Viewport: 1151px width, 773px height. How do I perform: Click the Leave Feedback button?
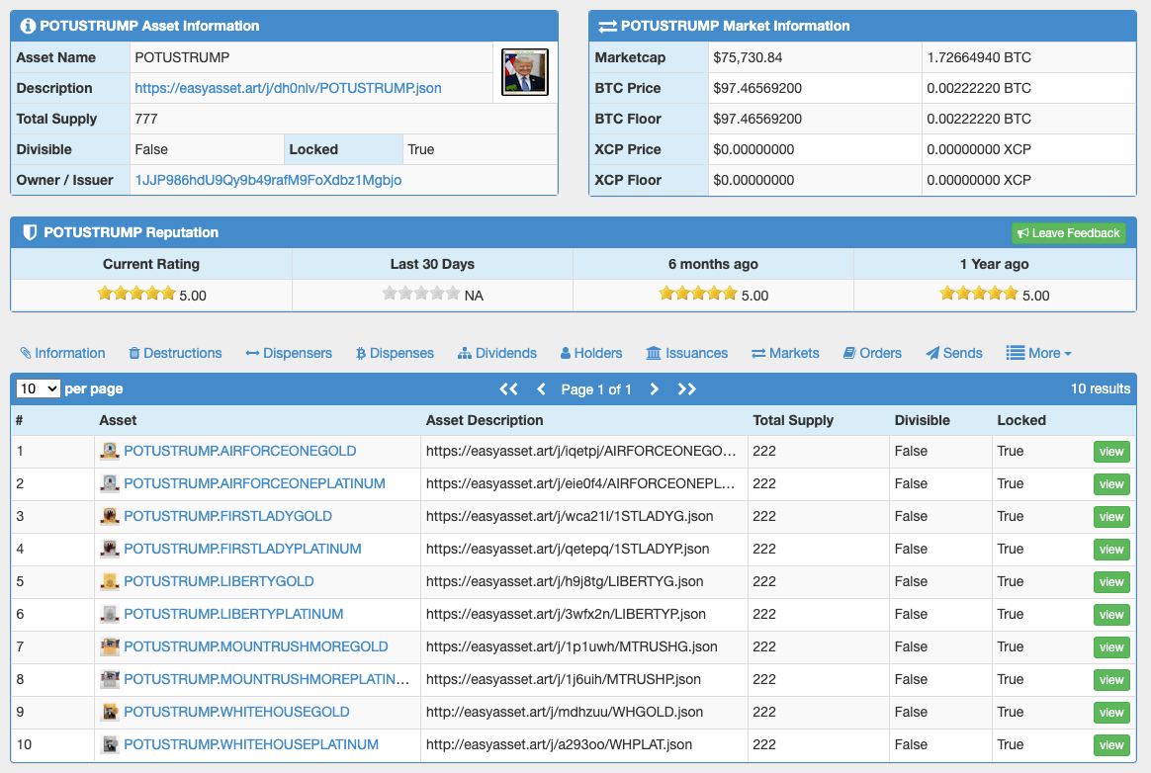(1069, 232)
